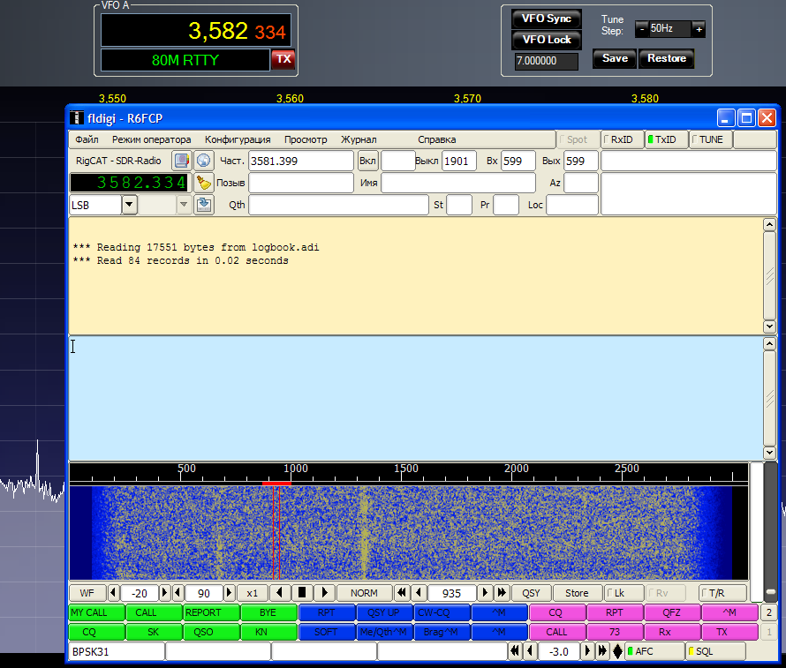Toggle the SQL squelch button

pos(715,651)
